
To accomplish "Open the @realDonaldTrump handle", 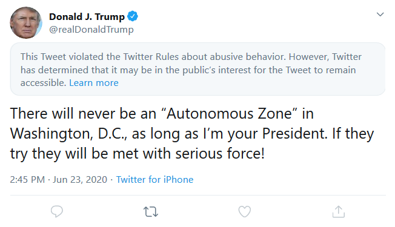I will pyautogui.click(x=91, y=30).
